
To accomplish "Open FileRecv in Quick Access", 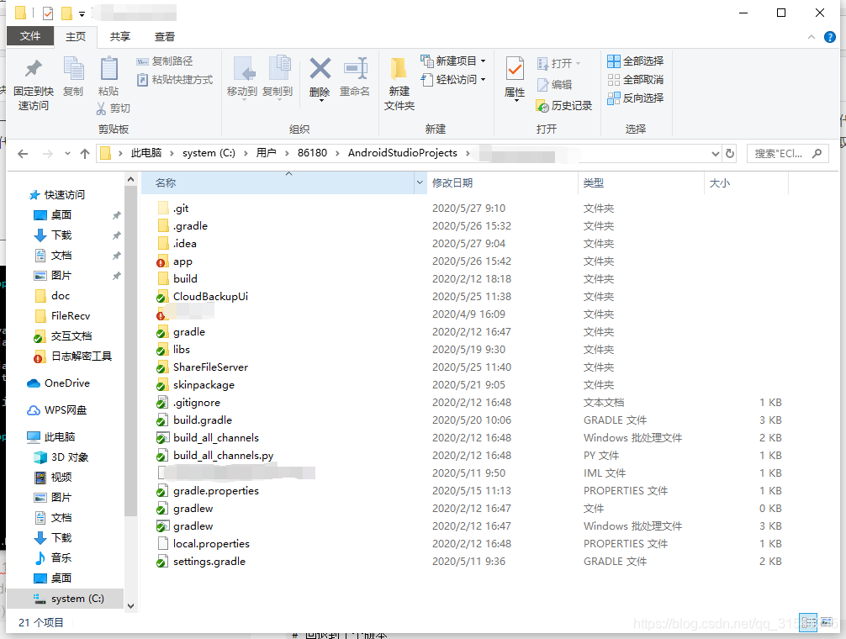I will [70, 316].
